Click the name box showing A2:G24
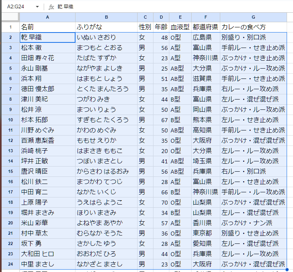Viewport: 293px width, 272px height. (18, 7)
